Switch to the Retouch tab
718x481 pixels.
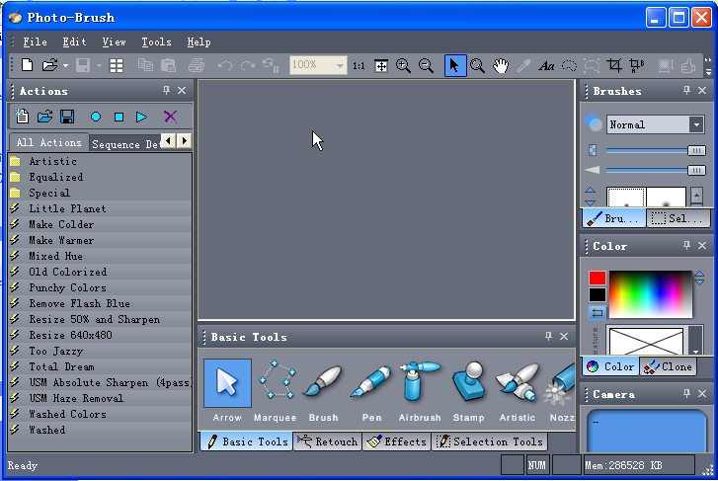[327, 441]
